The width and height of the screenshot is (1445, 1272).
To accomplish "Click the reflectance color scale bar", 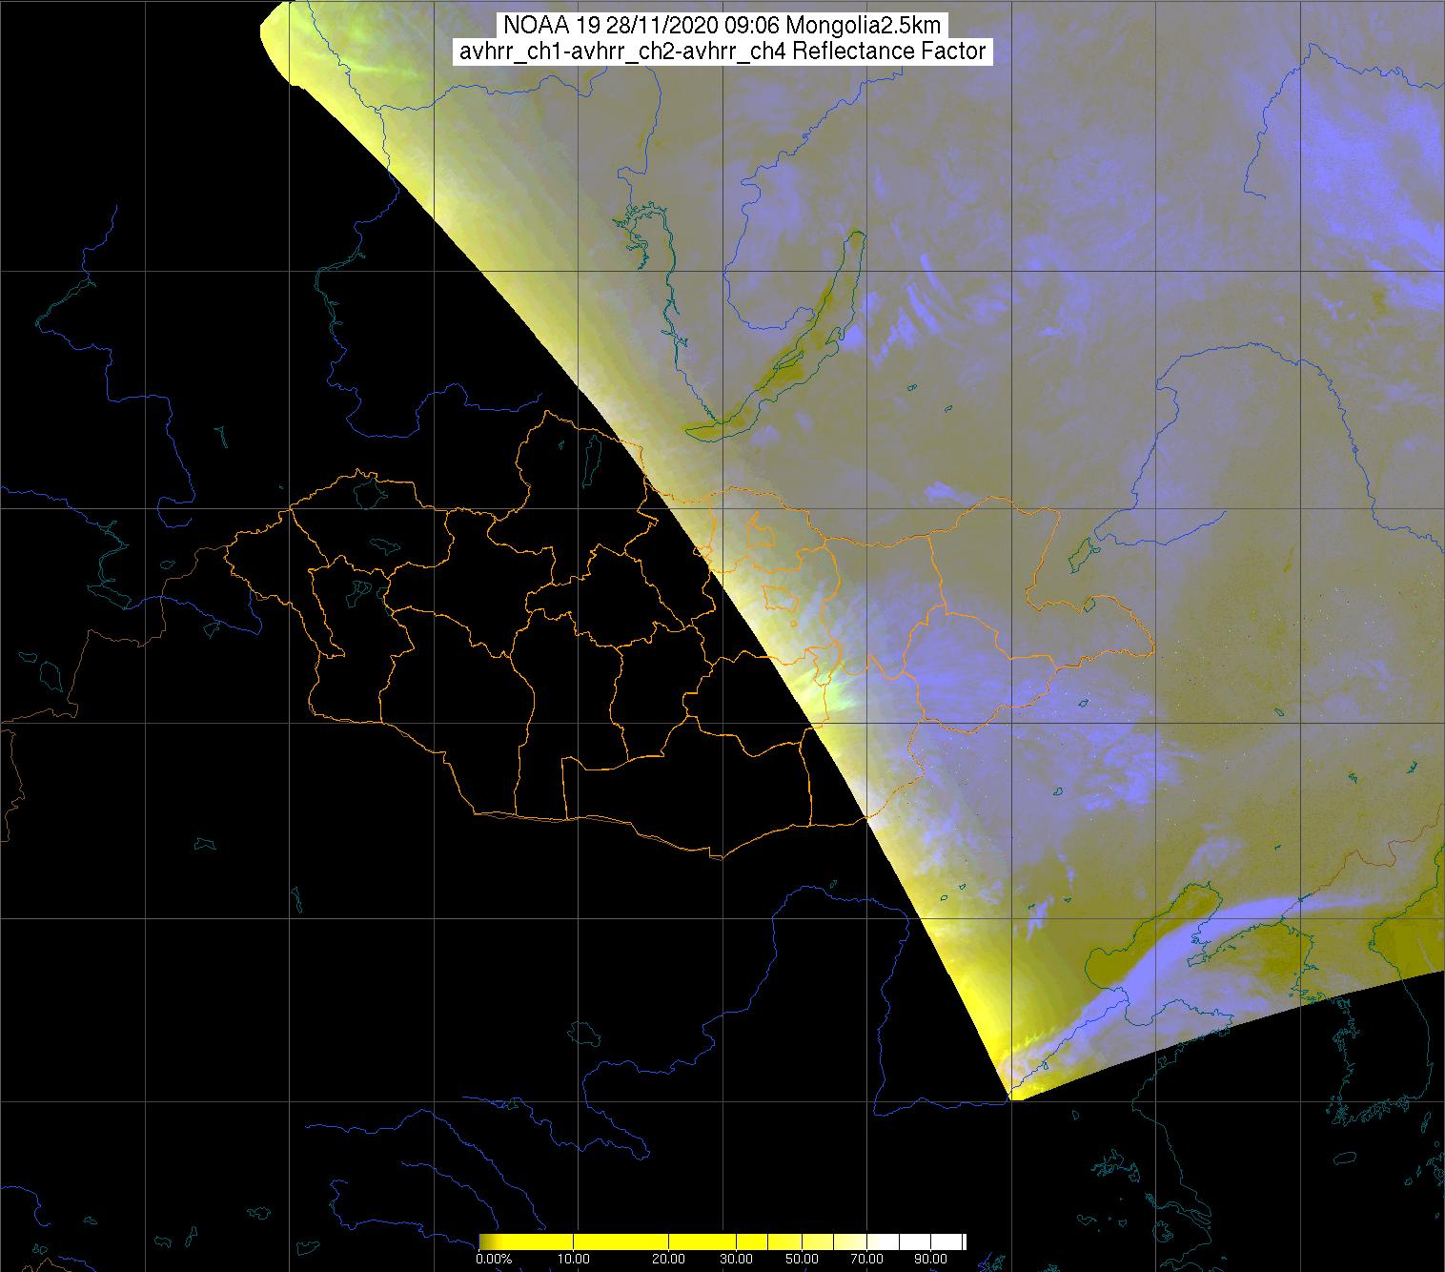I will point(722,1241).
